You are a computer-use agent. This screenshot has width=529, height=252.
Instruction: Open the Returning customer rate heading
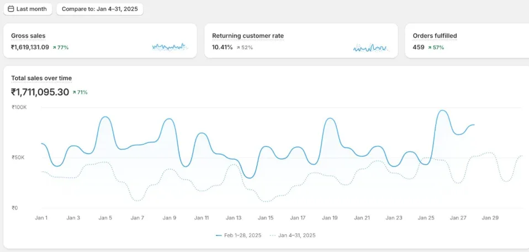point(248,36)
